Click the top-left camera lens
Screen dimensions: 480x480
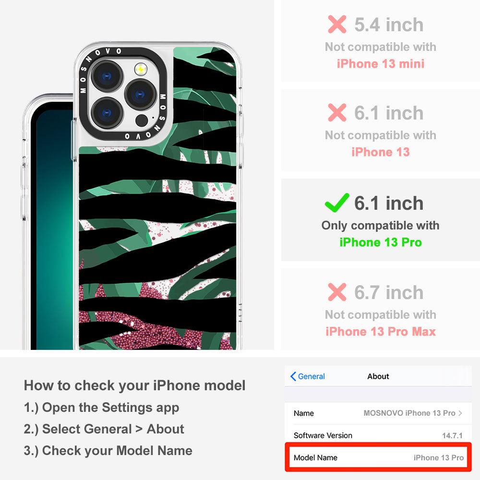pyautogui.click(x=107, y=76)
